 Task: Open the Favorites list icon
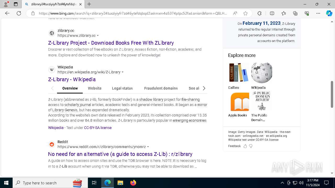[284, 13]
